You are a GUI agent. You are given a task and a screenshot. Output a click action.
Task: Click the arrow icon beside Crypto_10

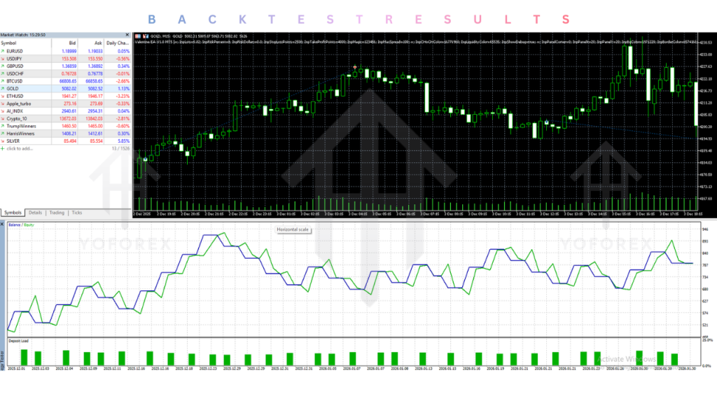coord(4,119)
